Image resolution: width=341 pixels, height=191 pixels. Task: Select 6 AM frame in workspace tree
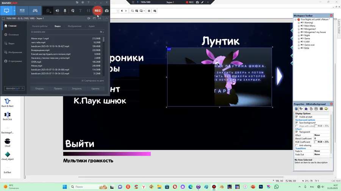click(307, 42)
